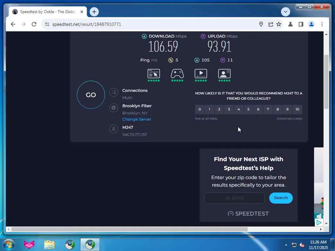Click the download arrow icon next to DOWNLOAD

(x=144, y=36)
